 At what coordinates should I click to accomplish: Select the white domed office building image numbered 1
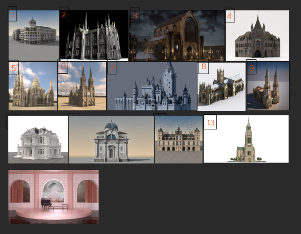[x=34, y=36]
